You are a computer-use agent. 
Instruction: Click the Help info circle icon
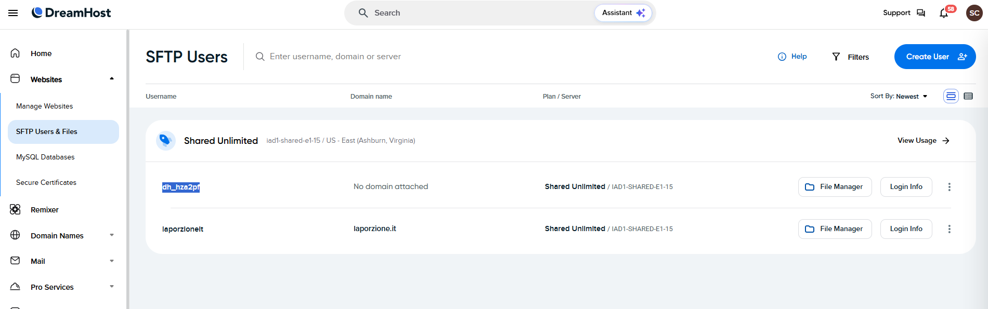click(782, 57)
